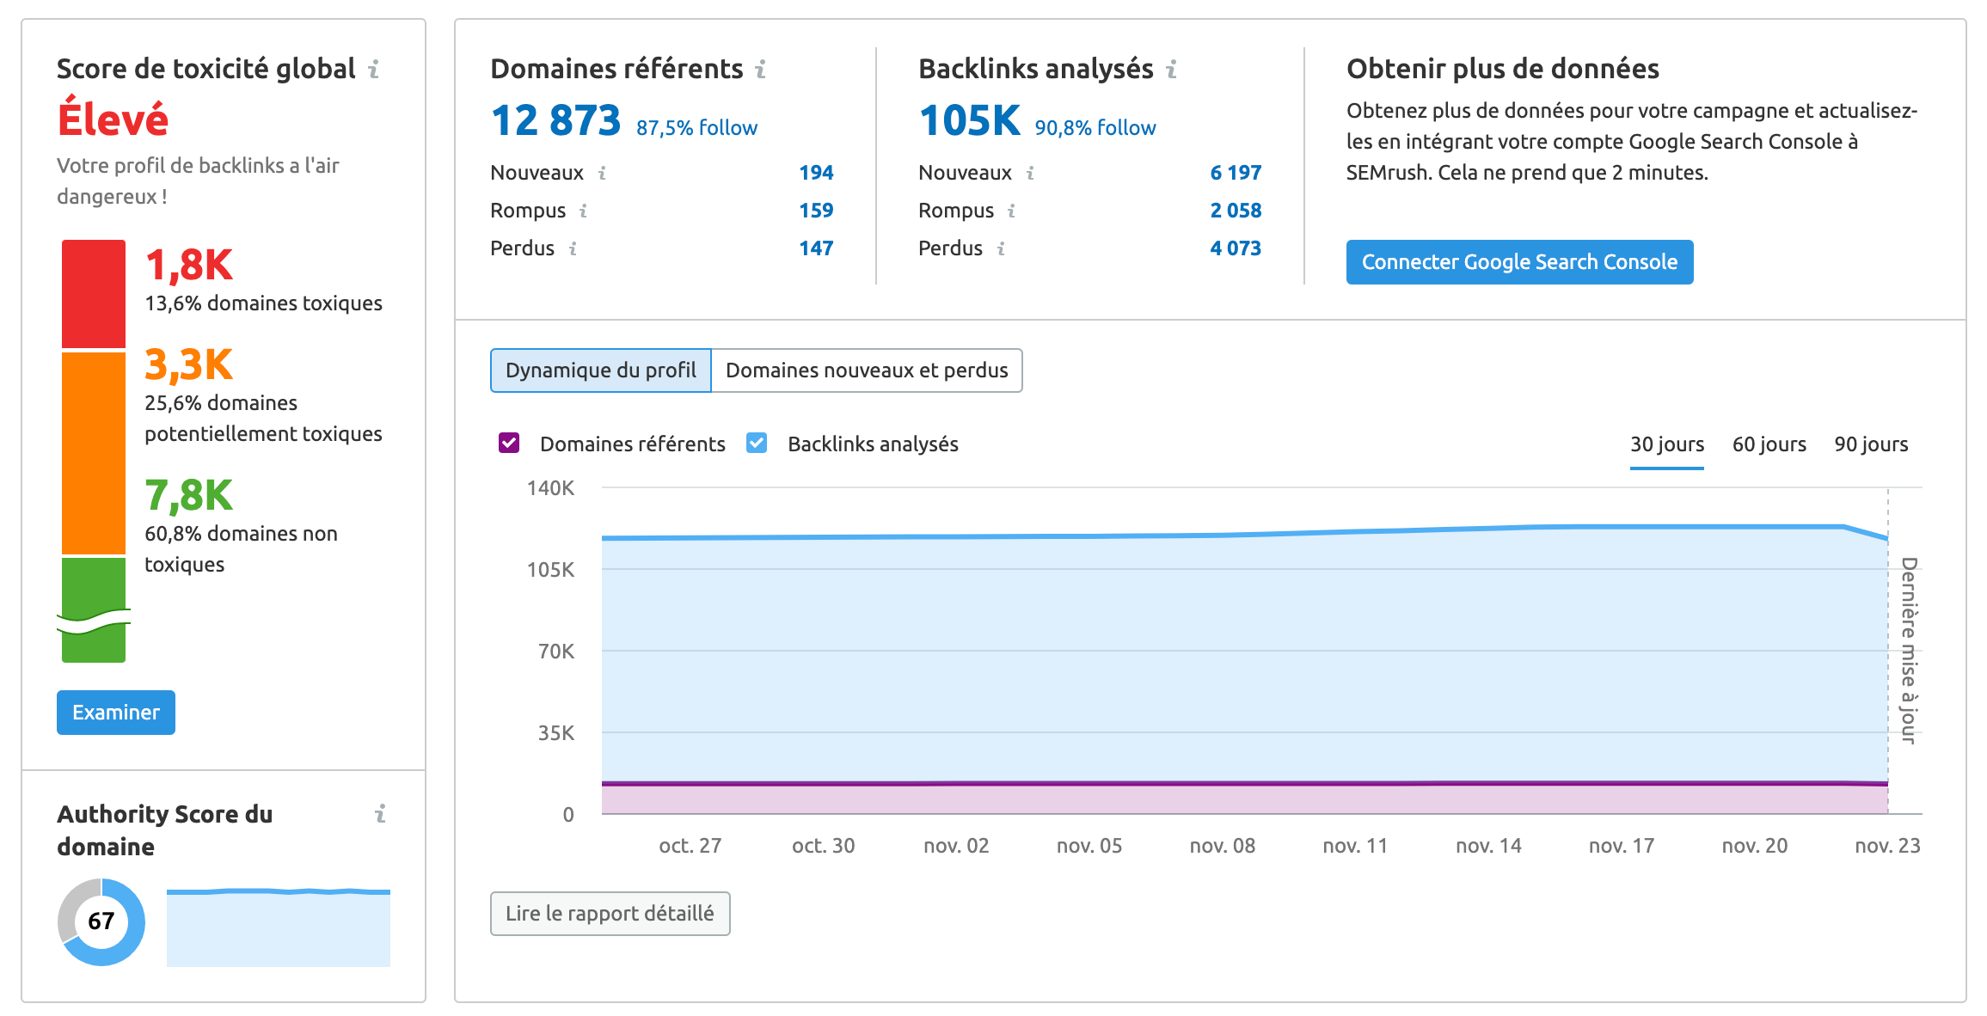The height and width of the screenshot is (1016, 1987).
Task: Click oct. 27 on the chart axis
Action: pyautogui.click(x=690, y=846)
